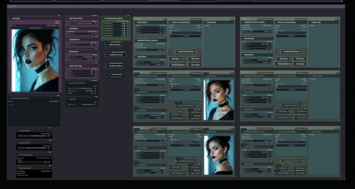Select the Model Everywhere node
The width and height of the screenshot is (355, 189).
(x=114, y=45)
